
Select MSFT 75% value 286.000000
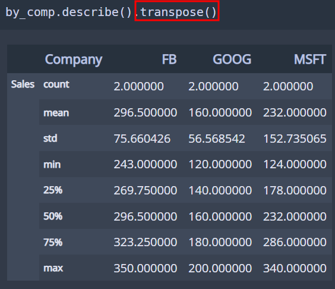[x=295, y=243]
